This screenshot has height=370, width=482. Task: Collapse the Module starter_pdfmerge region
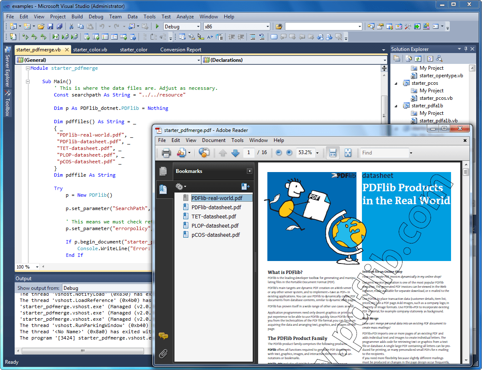[x=28, y=68]
